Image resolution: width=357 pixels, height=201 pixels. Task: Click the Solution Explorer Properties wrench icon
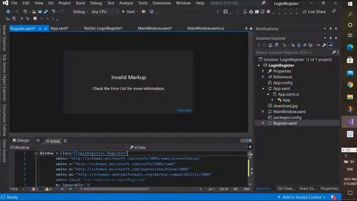click(324, 45)
